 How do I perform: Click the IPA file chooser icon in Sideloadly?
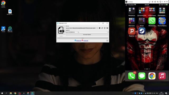(x=61, y=30)
